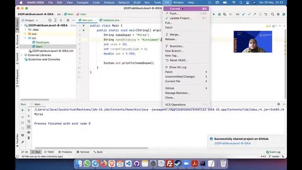The width and height of the screenshot is (302, 170).
Task: Open the Problems tool window
Action: [x=65, y=152]
